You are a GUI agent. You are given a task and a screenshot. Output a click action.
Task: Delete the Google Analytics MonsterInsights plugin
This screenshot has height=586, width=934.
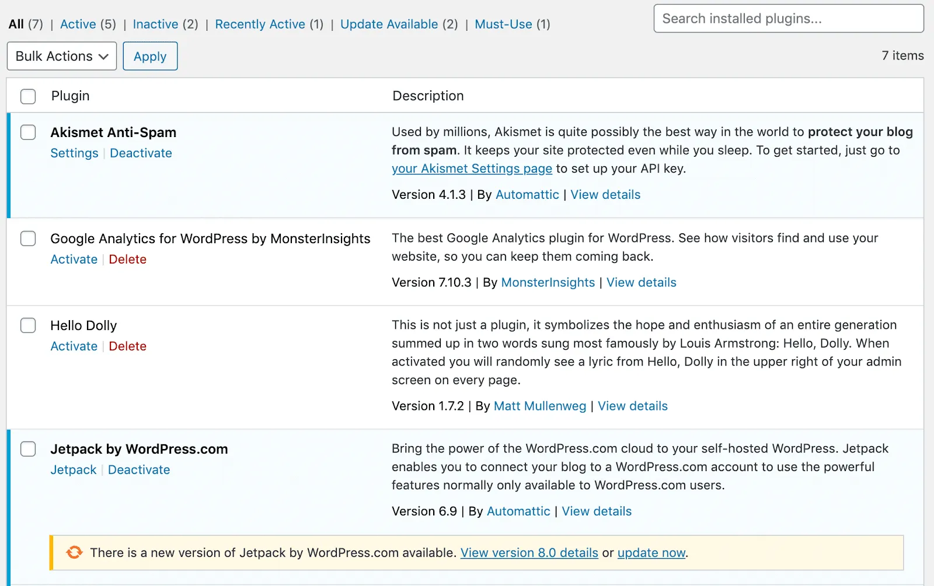click(127, 259)
